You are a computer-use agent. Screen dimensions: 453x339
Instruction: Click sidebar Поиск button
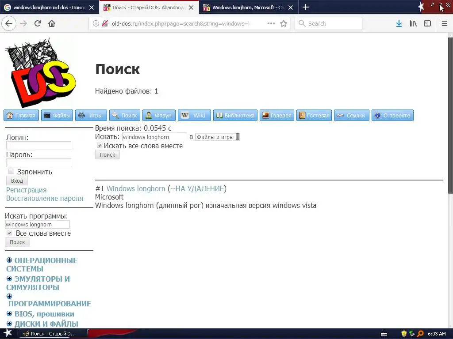(x=17, y=242)
